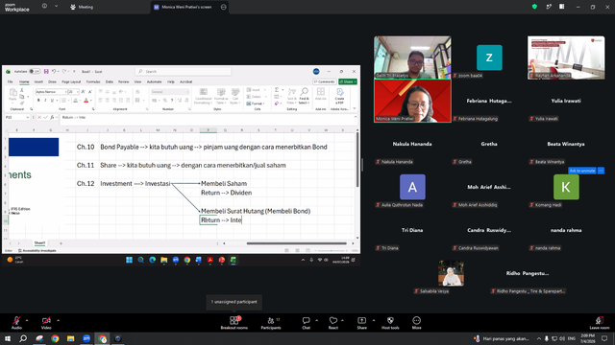Click the Leave room button
615x345 pixels.
pos(600,323)
